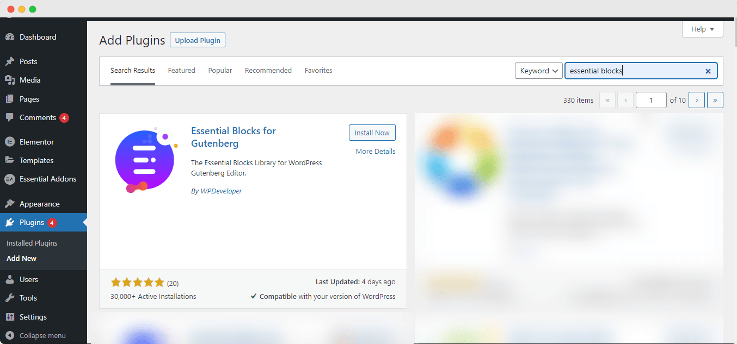Click the Collapse menu label
737x344 pixels.
(x=42, y=335)
